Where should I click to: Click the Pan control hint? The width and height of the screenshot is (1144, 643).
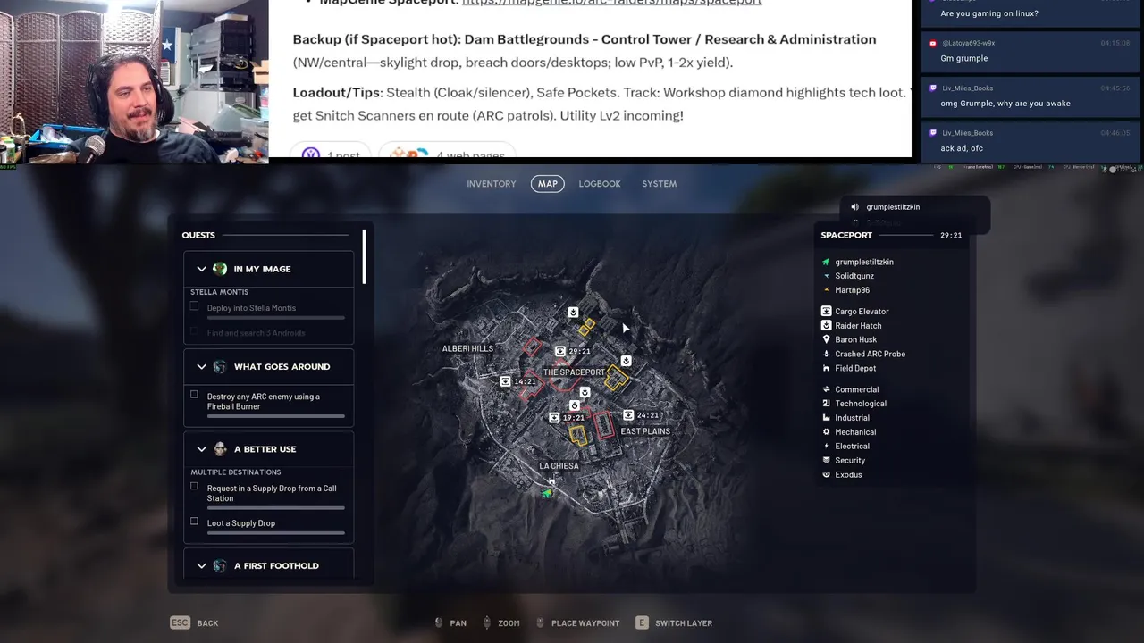click(x=450, y=622)
